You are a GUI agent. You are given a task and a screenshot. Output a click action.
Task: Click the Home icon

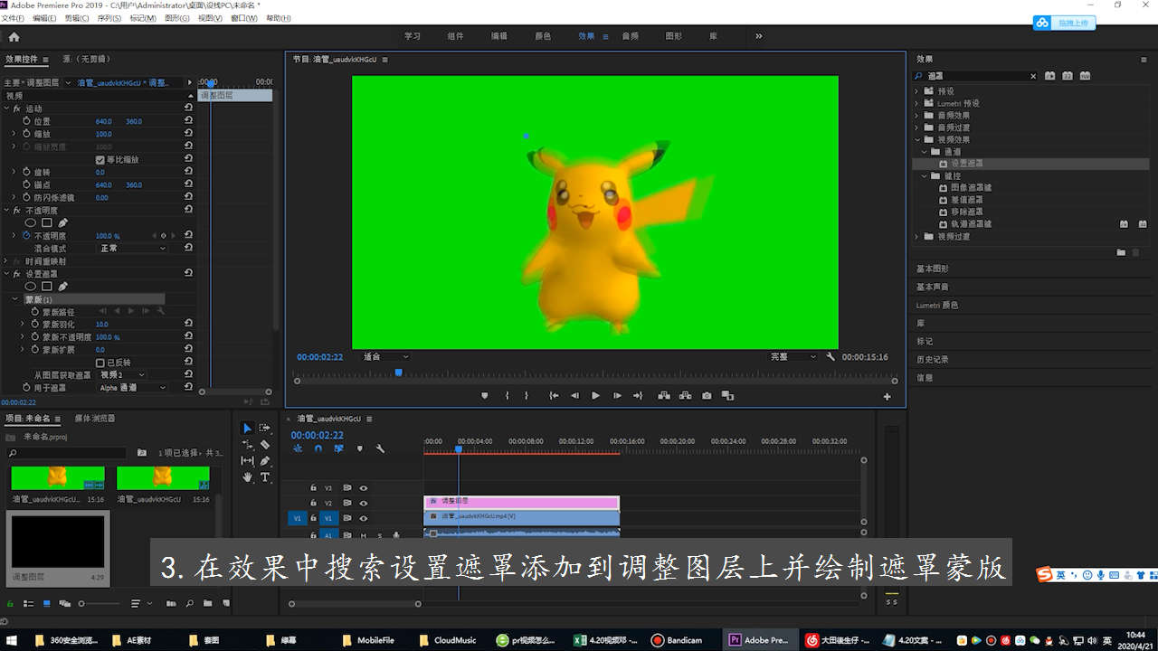[x=14, y=36]
